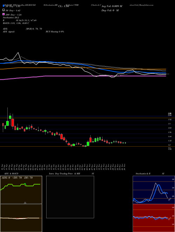
Task: Click the large red candle after the peak
Action: click(x=13, y=123)
